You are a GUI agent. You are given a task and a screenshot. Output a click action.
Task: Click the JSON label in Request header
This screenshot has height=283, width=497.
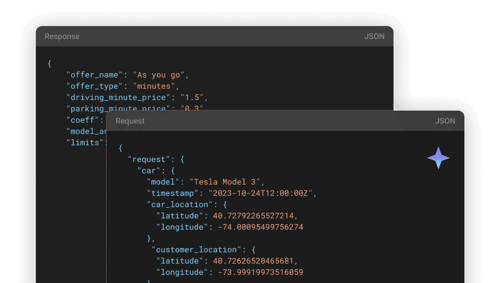[445, 121]
